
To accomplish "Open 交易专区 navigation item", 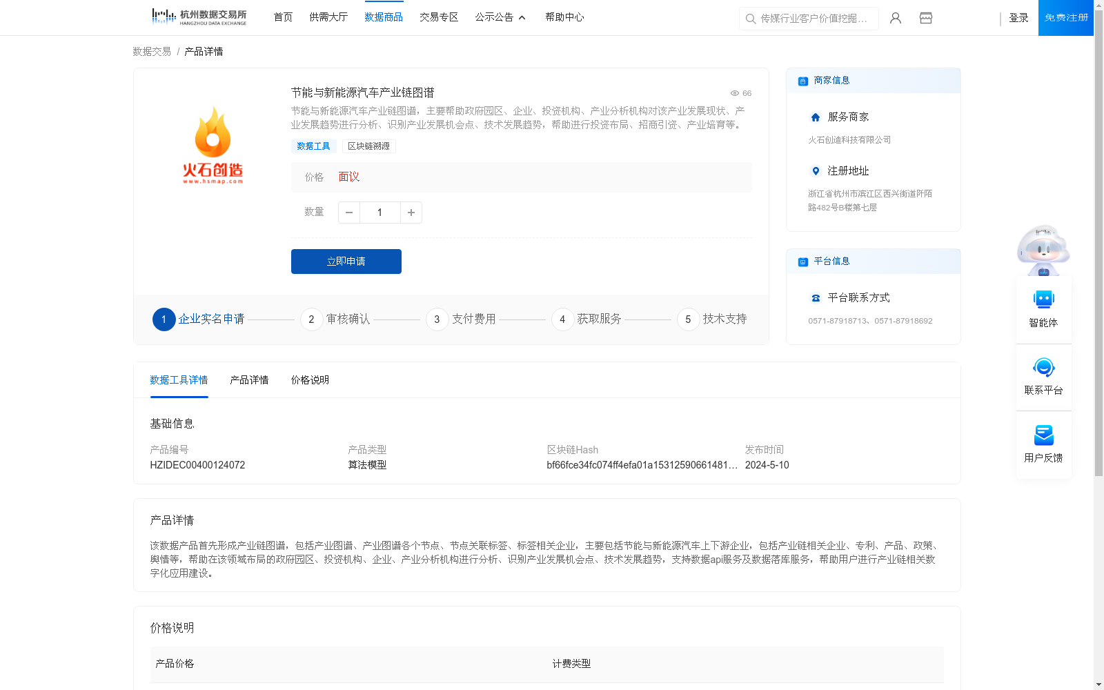I will [439, 17].
